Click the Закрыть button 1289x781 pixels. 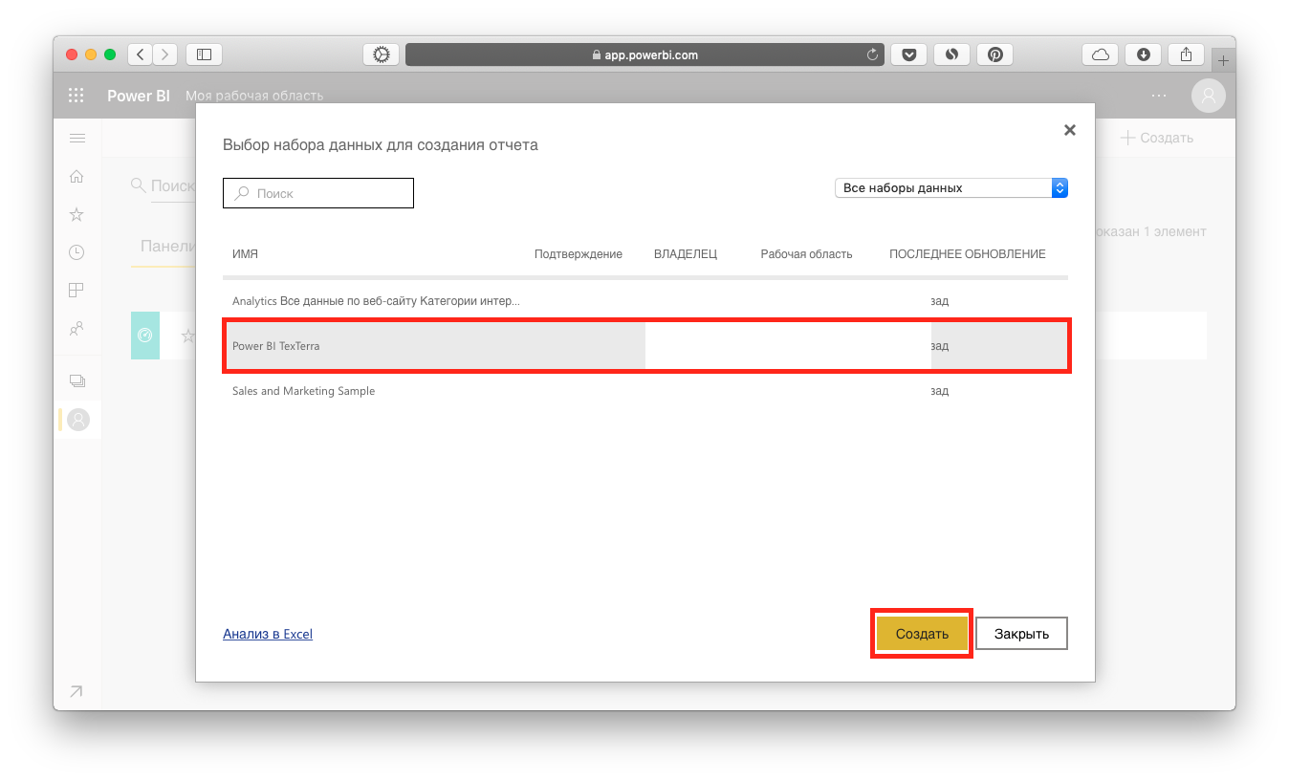point(1021,634)
